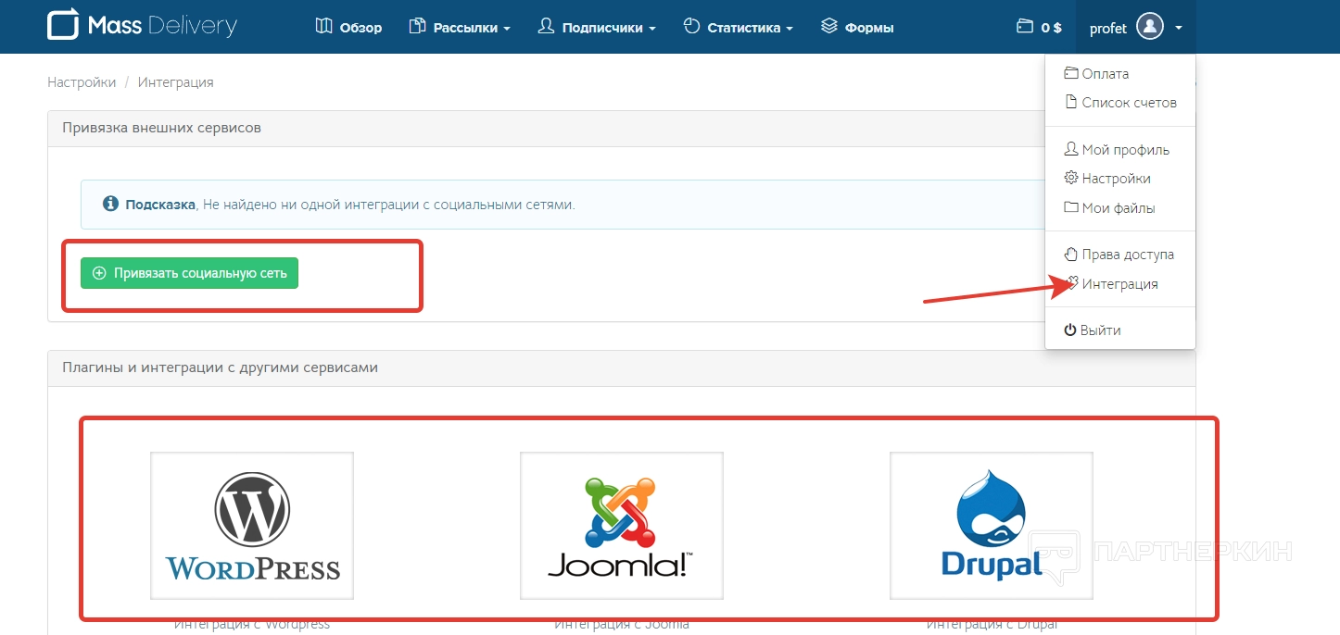
Task: Click the Mass Delivery logo
Action: pyautogui.click(x=142, y=26)
